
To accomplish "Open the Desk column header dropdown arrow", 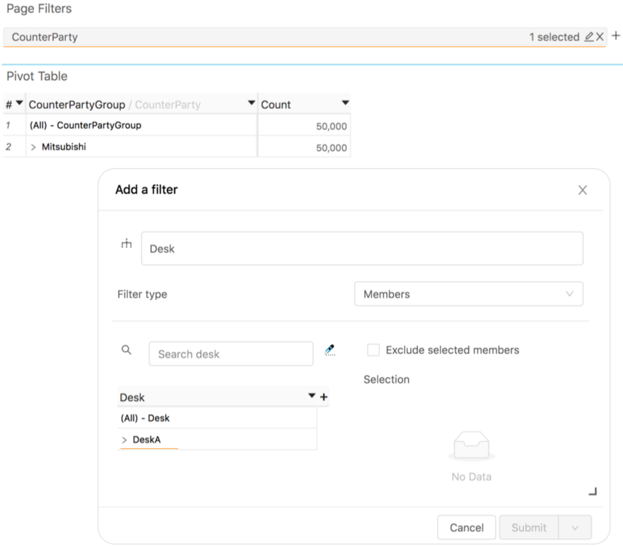I will click(312, 397).
